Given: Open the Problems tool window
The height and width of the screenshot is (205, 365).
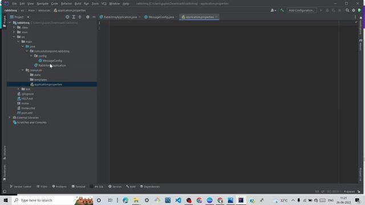Looking at the screenshot, I should pyautogui.click(x=59, y=187).
